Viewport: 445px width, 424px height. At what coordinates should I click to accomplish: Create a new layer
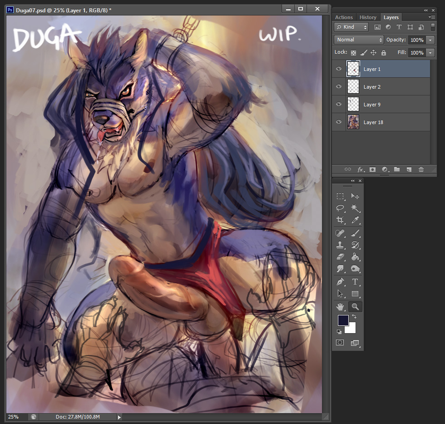(x=409, y=169)
